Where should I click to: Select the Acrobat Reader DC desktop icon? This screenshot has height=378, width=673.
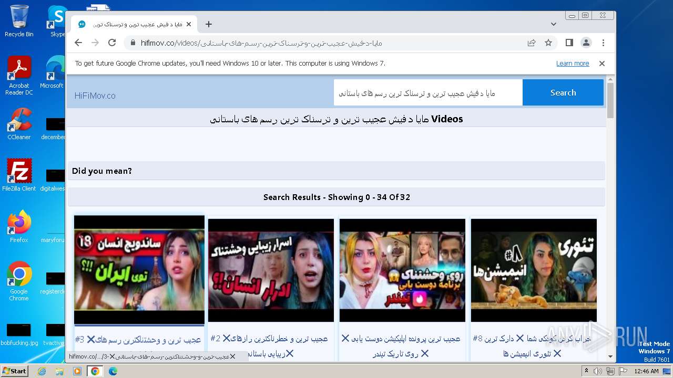pyautogui.click(x=19, y=76)
